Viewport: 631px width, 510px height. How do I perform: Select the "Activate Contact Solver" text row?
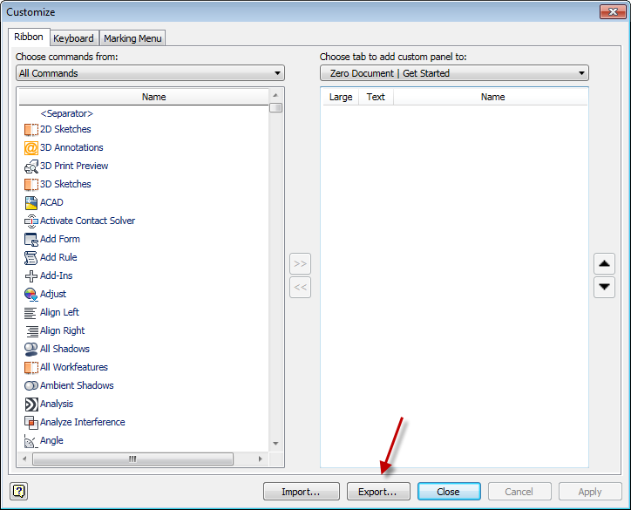coord(88,221)
